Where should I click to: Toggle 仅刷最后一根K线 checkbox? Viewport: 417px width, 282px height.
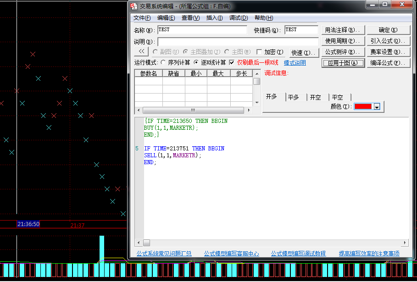(x=232, y=62)
